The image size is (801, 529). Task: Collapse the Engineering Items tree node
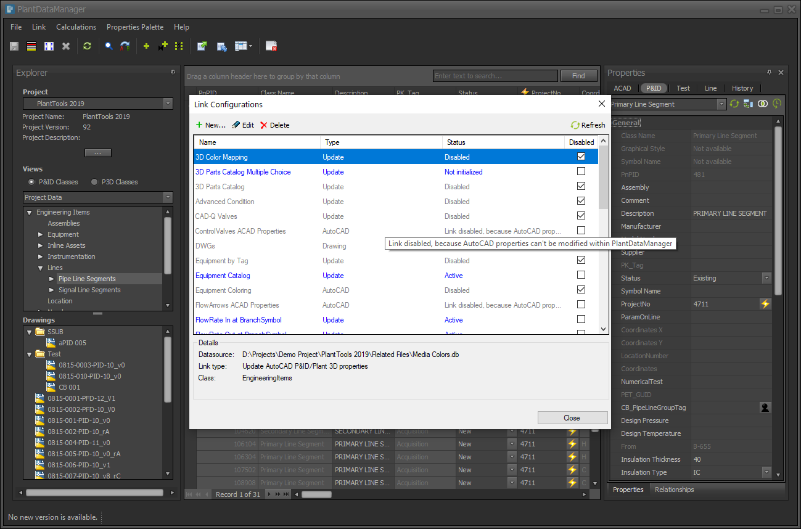click(x=30, y=212)
